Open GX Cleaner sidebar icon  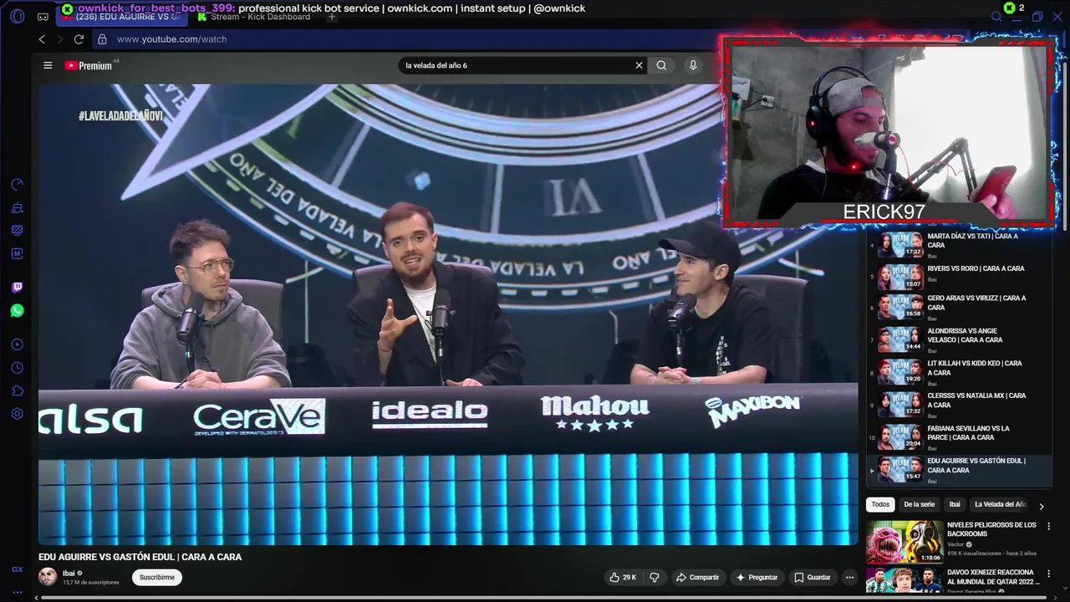pos(18,208)
